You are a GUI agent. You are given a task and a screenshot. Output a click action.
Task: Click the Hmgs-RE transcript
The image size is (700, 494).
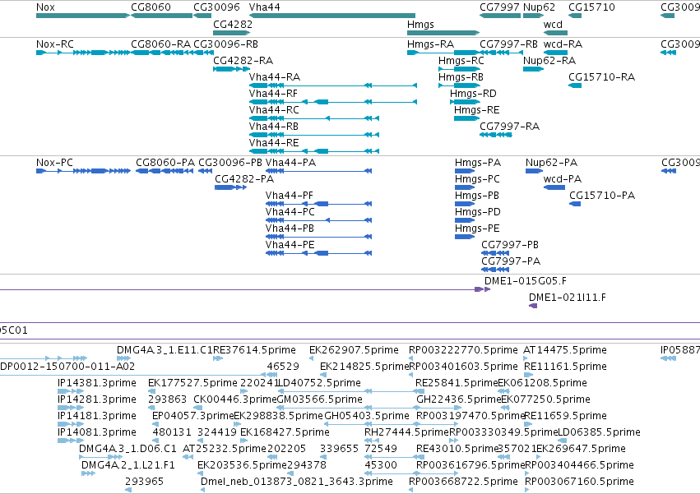pyautogui.click(x=466, y=118)
